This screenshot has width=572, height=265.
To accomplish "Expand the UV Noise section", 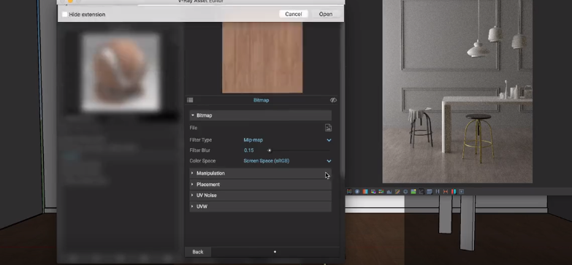I will pos(261,196).
